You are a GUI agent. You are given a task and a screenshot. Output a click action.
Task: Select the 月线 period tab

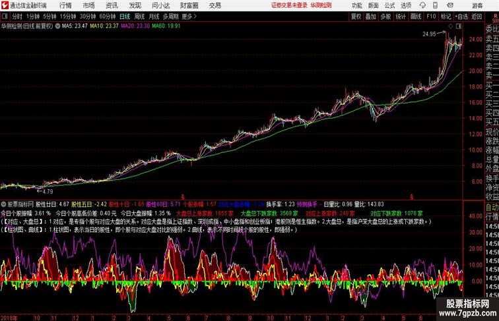tap(154, 16)
